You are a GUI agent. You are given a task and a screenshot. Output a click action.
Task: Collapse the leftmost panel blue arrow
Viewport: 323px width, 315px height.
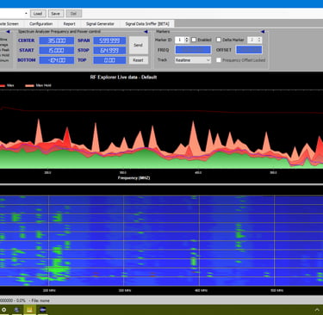[8, 32]
